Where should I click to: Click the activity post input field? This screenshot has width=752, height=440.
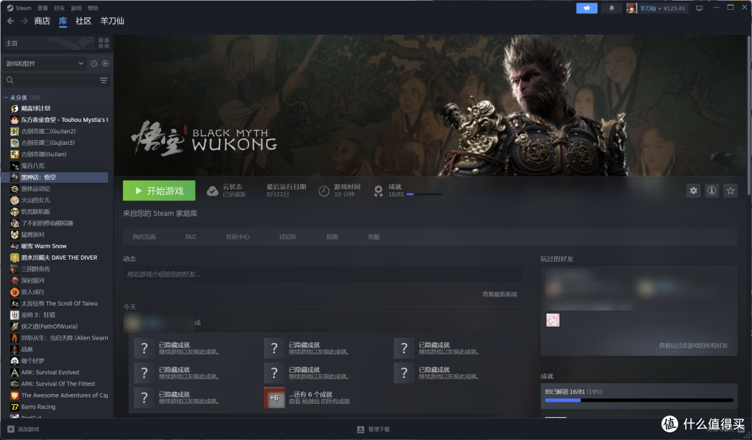tap(322, 274)
